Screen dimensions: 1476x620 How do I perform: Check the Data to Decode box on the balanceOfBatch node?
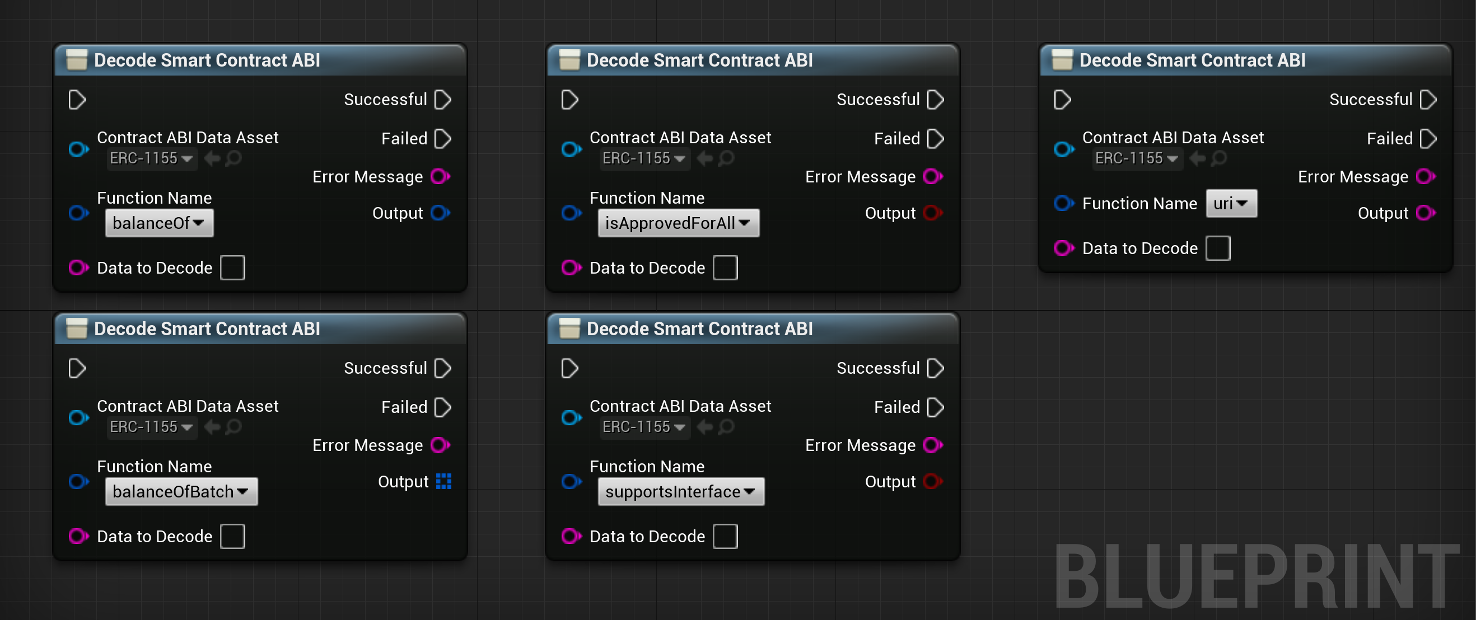click(x=232, y=536)
